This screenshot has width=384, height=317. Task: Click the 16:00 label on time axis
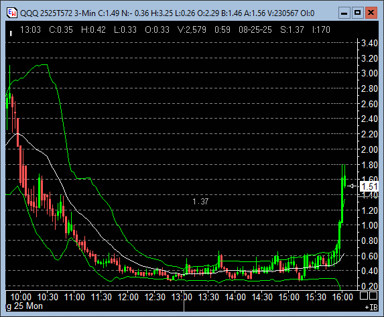342,297
